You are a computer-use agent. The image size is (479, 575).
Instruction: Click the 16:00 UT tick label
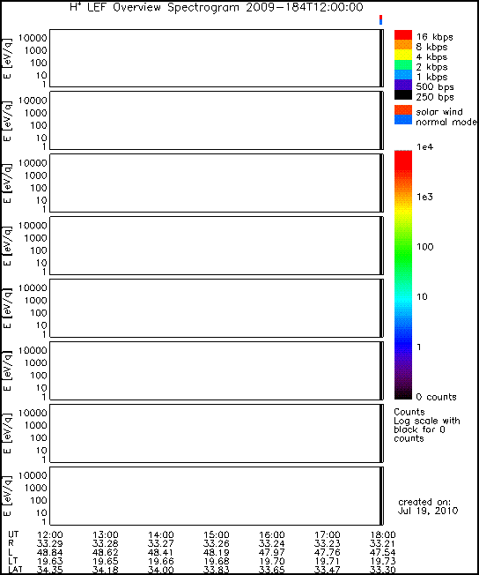(x=272, y=534)
